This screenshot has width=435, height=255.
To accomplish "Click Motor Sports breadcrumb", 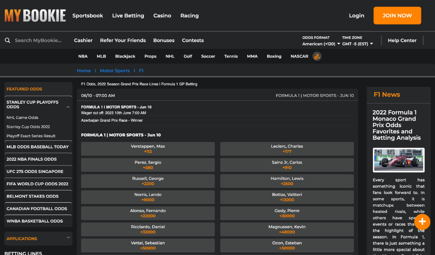I will [115, 71].
